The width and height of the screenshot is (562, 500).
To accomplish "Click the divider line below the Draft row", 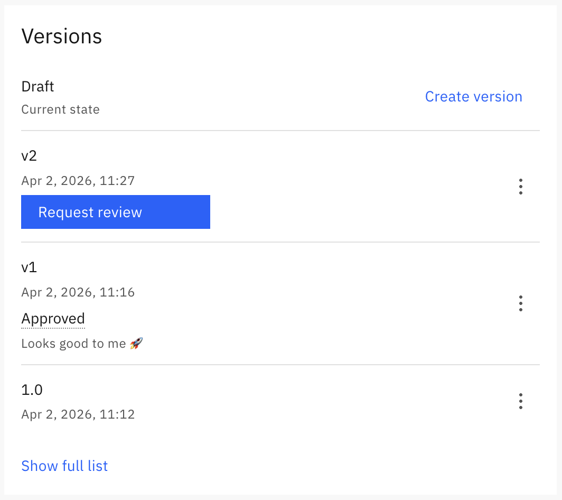I will [x=280, y=131].
